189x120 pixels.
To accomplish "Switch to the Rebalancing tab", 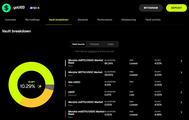I will pyautogui.click(x=129, y=20).
